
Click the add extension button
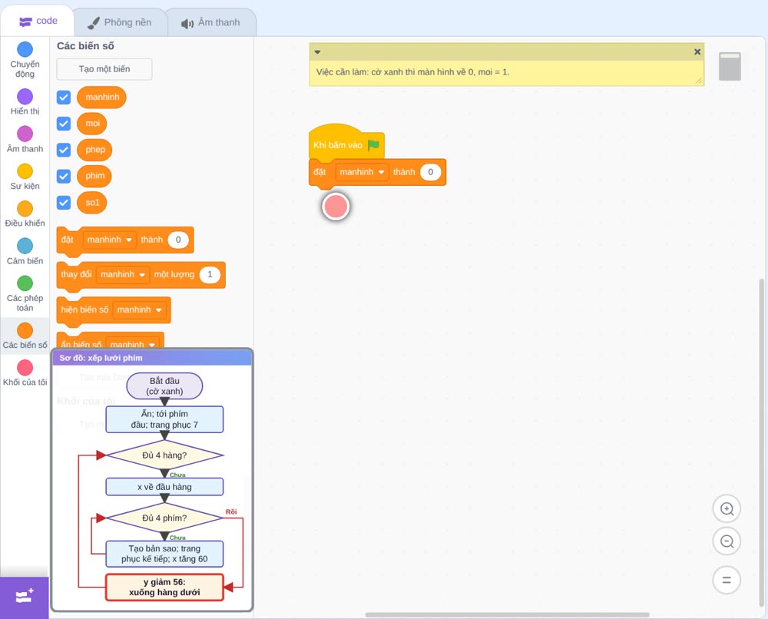tap(25, 597)
